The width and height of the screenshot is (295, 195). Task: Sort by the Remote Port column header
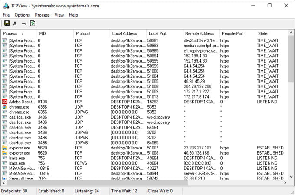[238, 33]
